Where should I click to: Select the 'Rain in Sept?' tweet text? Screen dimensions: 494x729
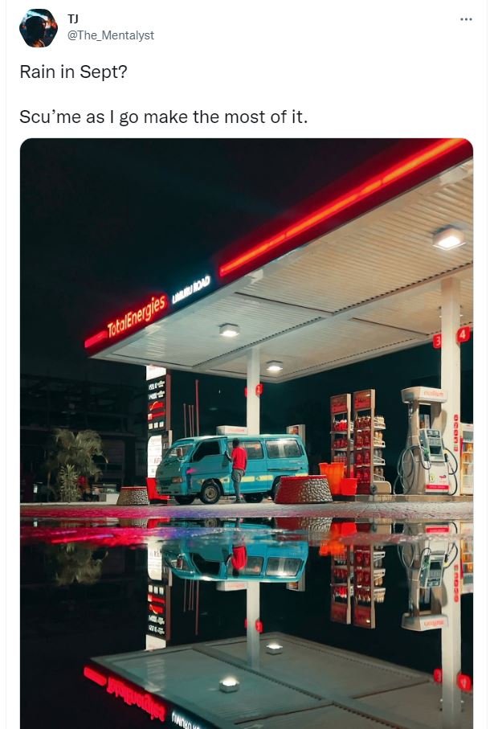(x=73, y=72)
